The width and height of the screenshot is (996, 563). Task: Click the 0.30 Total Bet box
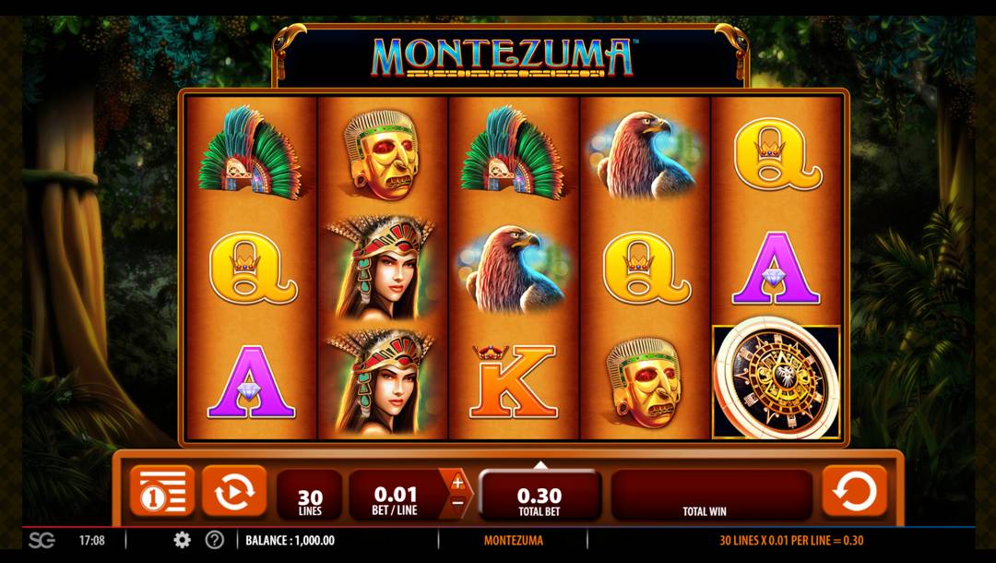pyautogui.click(x=539, y=497)
